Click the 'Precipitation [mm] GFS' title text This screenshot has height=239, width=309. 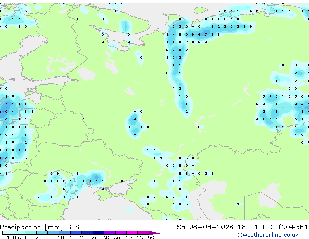click(x=39, y=227)
